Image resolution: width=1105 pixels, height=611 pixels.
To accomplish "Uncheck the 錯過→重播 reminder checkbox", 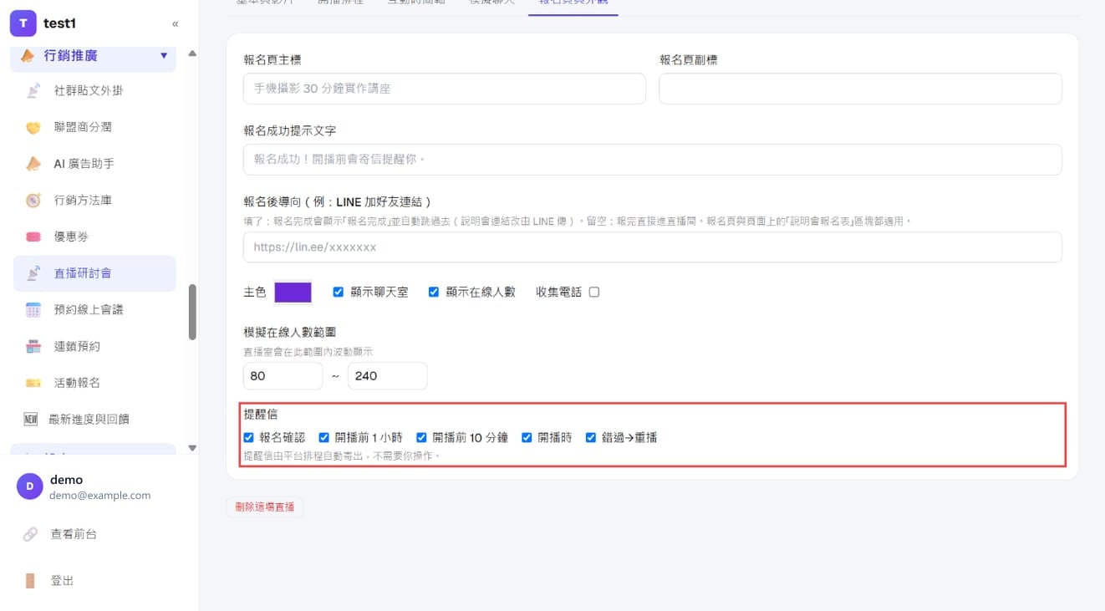I will [591, 437].
